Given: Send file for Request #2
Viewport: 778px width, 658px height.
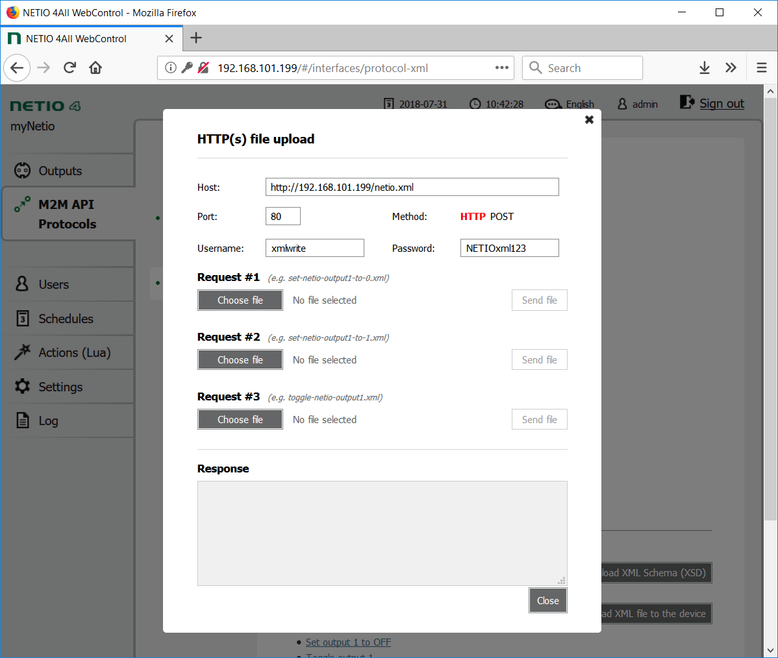Looking at the screenshot, I should [x=540, y=359].
